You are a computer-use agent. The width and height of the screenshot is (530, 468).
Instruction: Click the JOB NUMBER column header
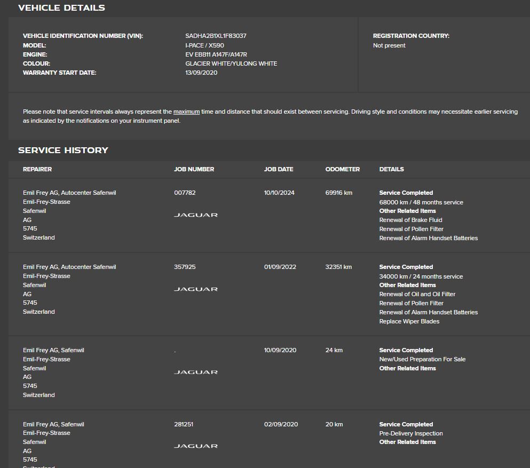pyautogui.click(x=194, y=169)
